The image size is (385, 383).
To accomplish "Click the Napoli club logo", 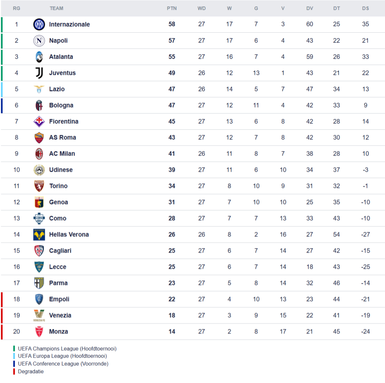I will pos(39,41).
